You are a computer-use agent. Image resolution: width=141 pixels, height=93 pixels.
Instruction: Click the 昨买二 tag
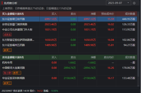pos(7,50)
